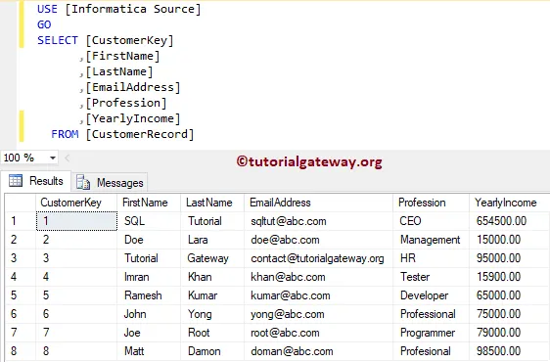Screen dimensions: 550x362
Task: Select the cell 'Professional'
Action: point(431,314)
